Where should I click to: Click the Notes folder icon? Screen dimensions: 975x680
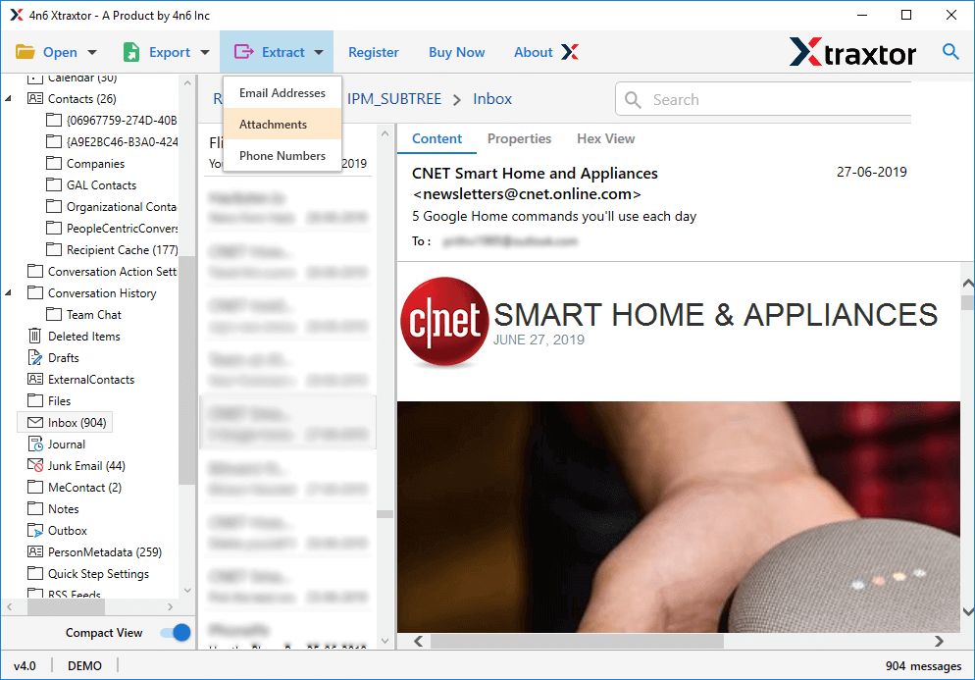tap(35, 508)
